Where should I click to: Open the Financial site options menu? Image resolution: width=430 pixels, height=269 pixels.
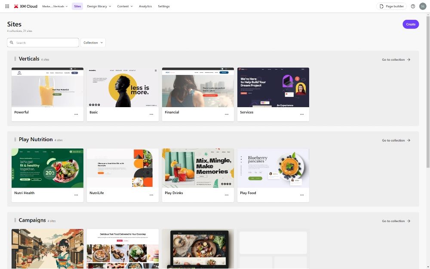click(x=227, y=114)
